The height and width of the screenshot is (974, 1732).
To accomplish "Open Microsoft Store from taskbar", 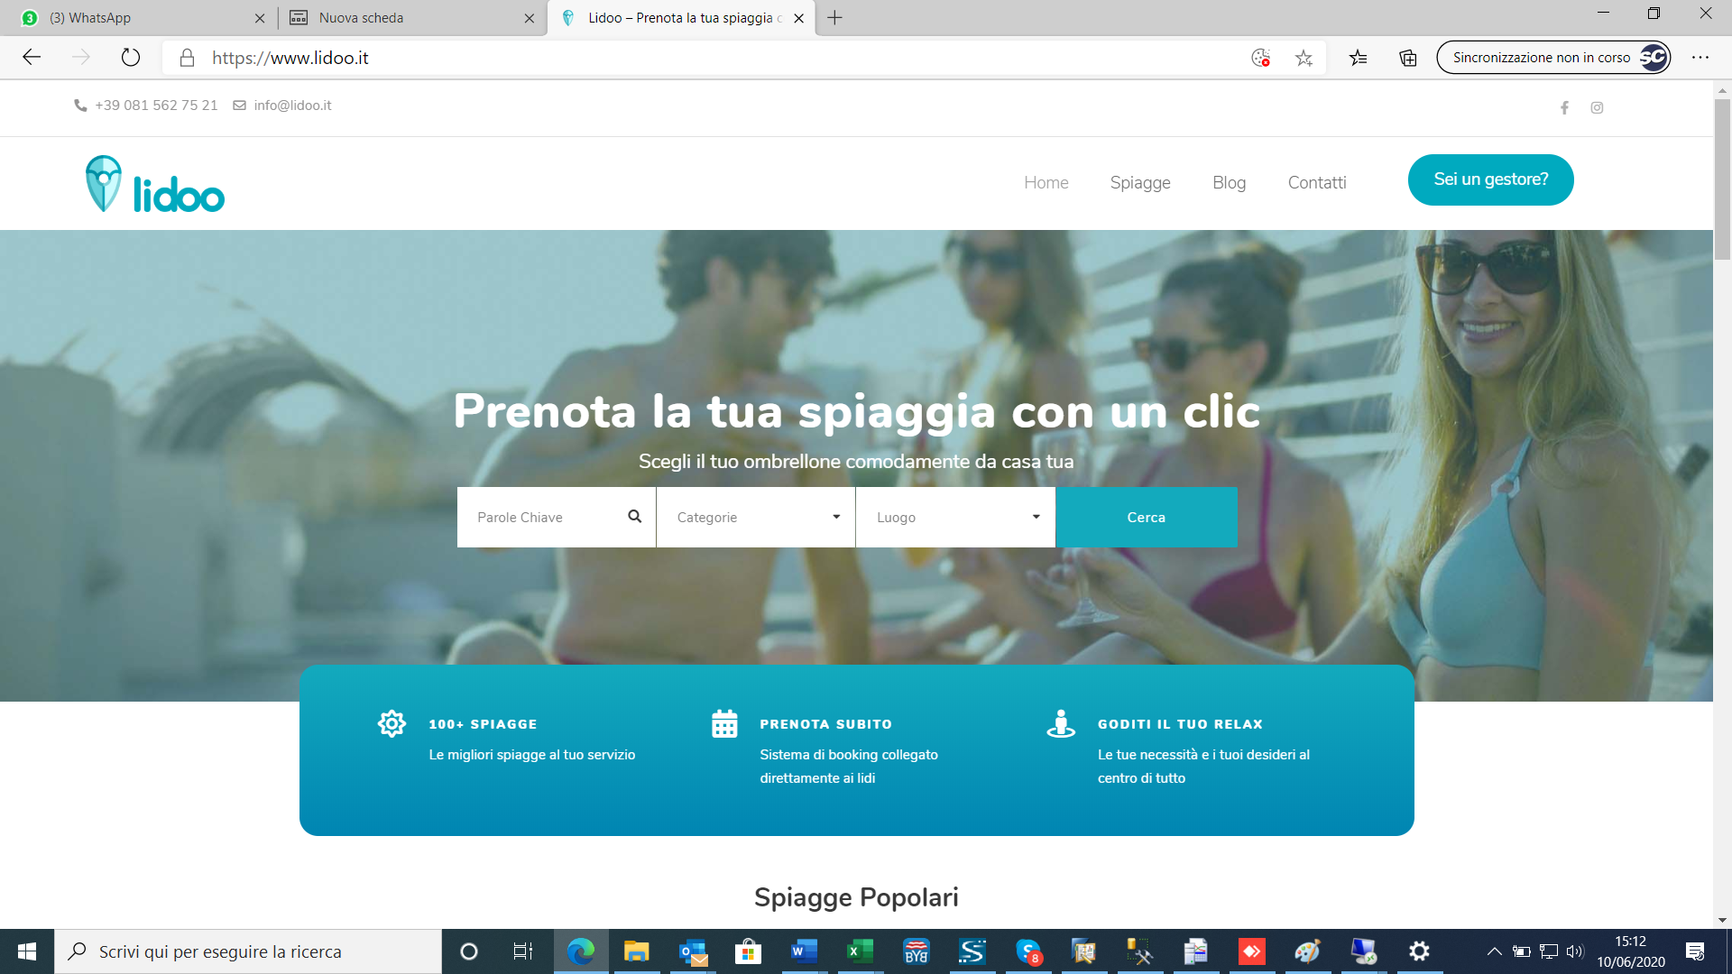I will pyautogui.click(x=749, y=951).
